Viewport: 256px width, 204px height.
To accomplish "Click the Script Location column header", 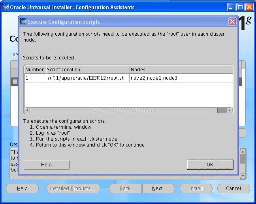I will [x=87, y=69].
